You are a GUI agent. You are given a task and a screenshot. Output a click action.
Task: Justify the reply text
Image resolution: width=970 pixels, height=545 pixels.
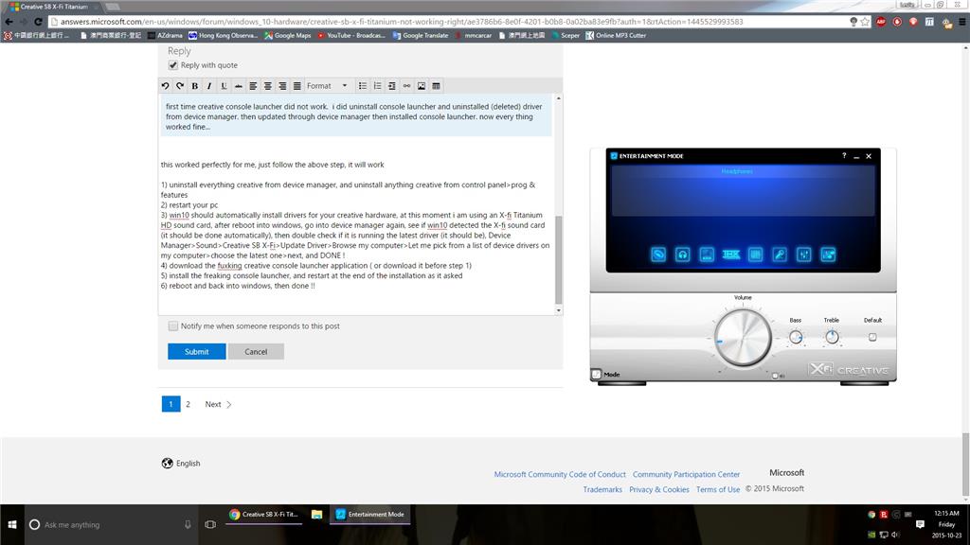296,86
